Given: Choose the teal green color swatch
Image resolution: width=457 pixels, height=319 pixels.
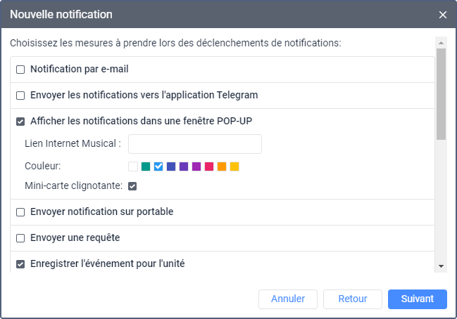Looking at the screenshot, I should 146,167.
